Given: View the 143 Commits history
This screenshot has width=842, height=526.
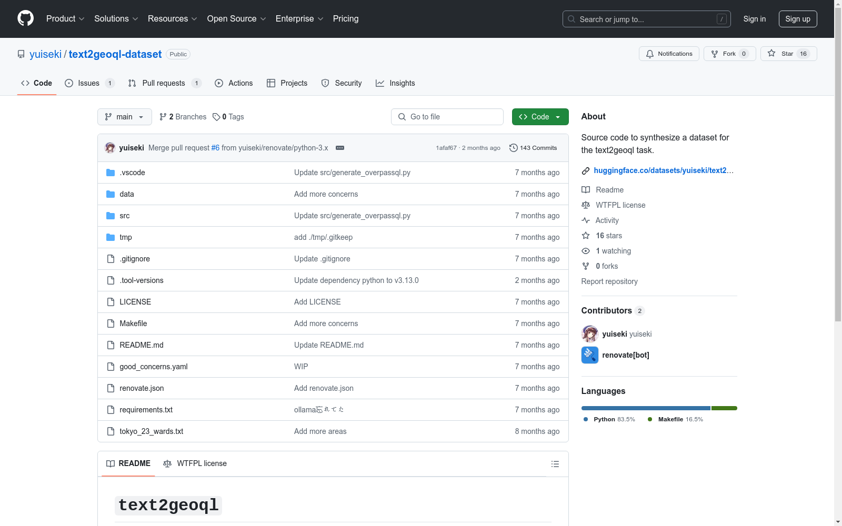Looking at the screenshot, I should pyautogui.click(x=533, y=148).
